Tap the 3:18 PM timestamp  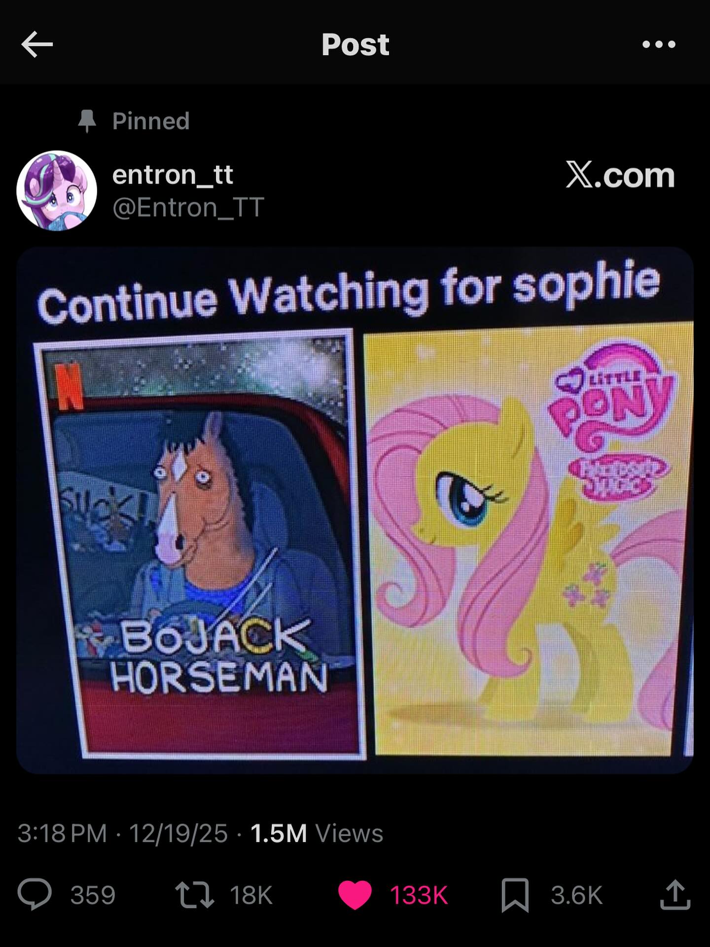(x=62, y=834)
